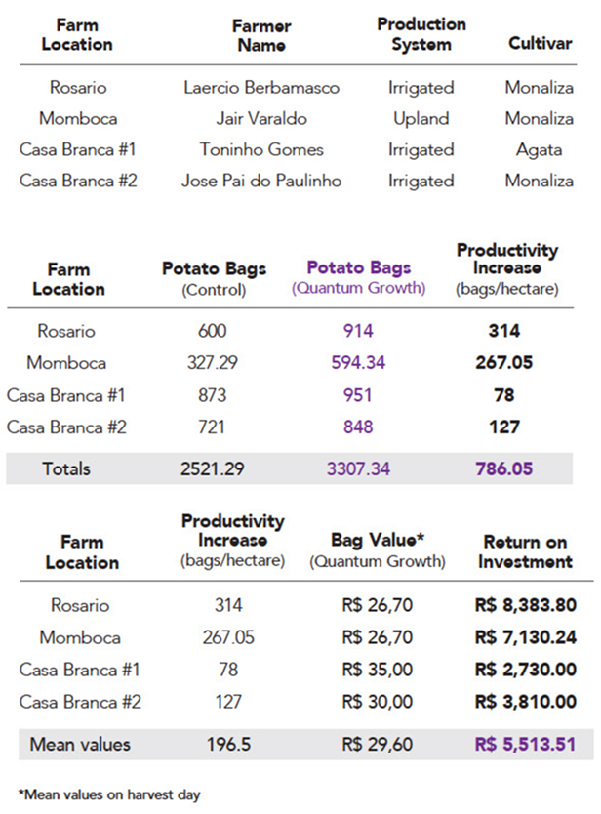Click the Toninho Gomes farmer name
The height and width of the screenshot is (814, 601).
[261, 150]
